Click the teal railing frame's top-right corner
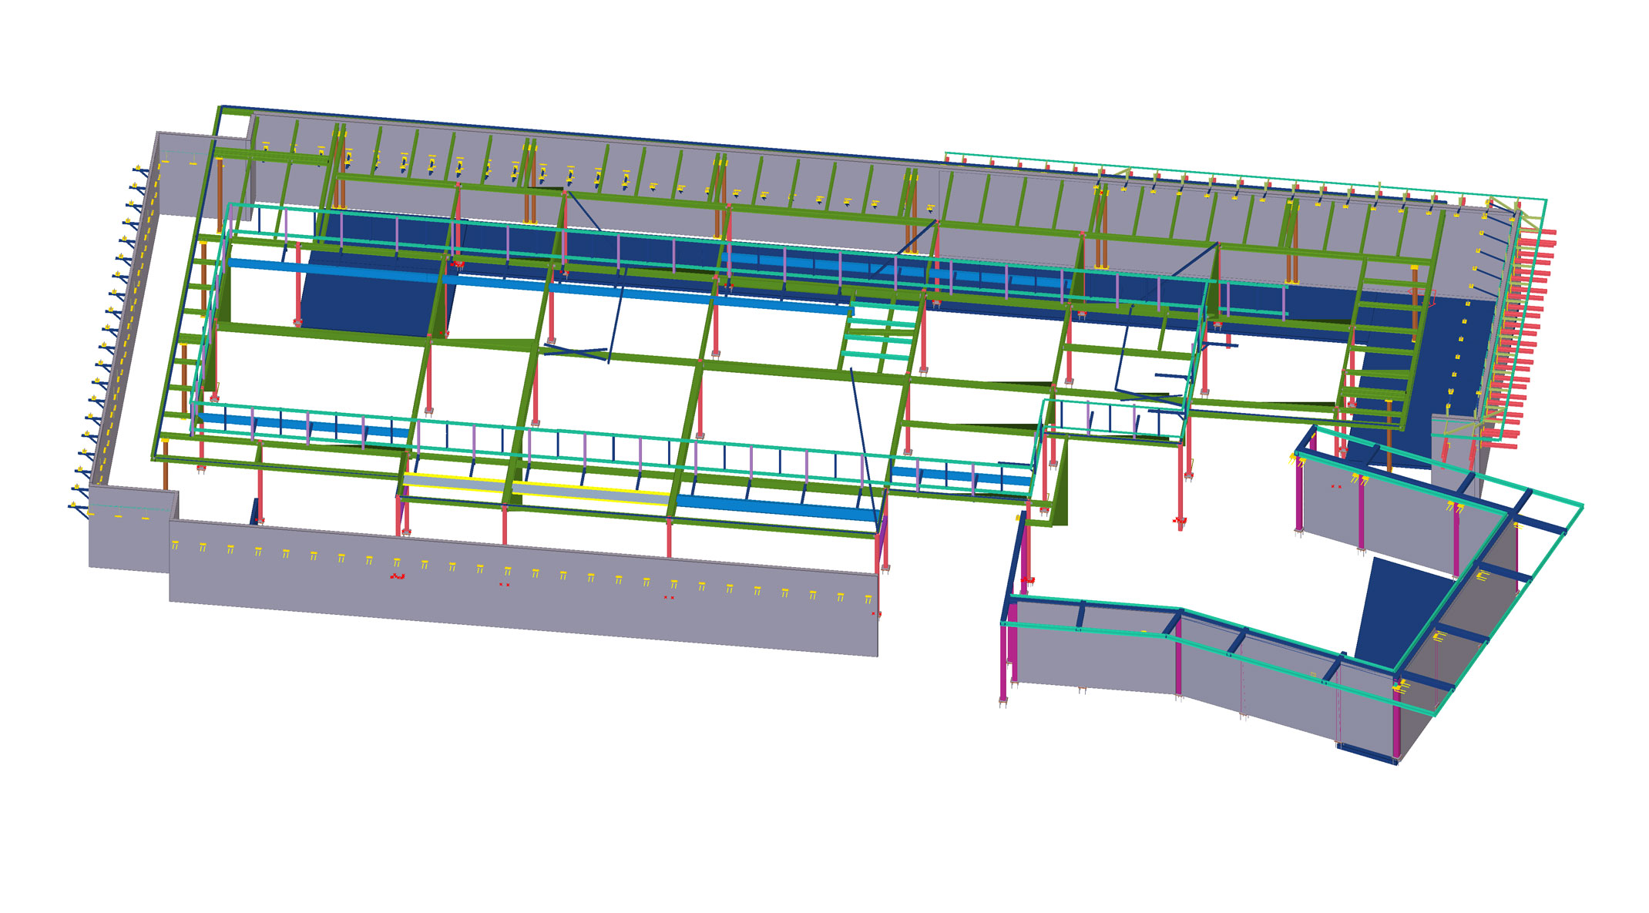Image resolution: width=1649 pixels, height=913 pixels. click(1545, 200)
